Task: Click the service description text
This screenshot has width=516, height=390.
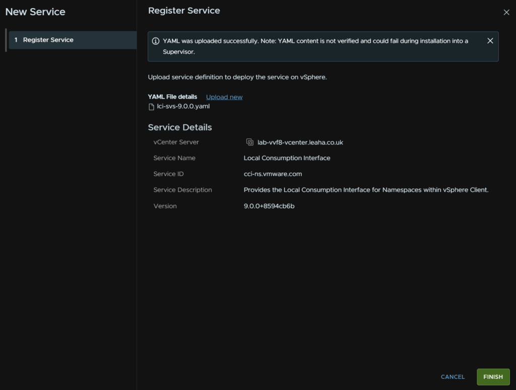Action: point(366,190)
